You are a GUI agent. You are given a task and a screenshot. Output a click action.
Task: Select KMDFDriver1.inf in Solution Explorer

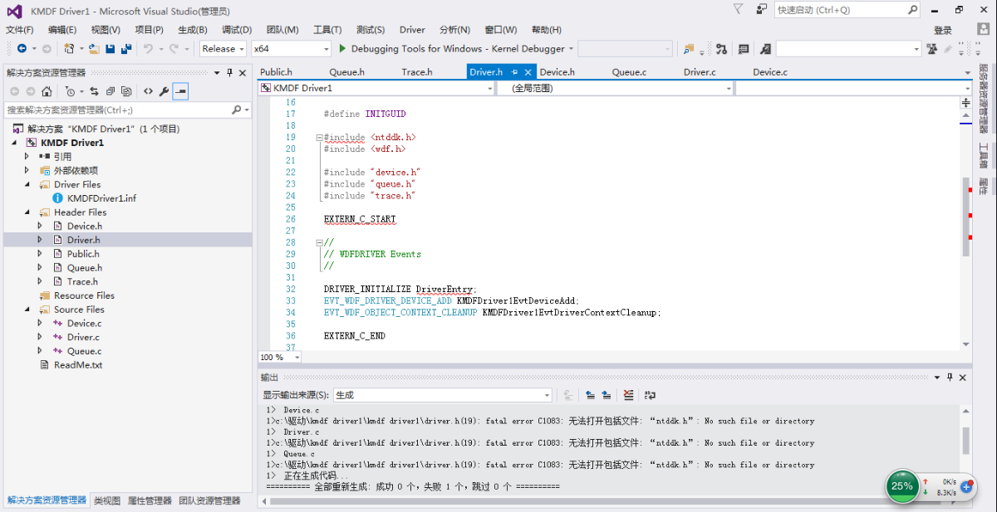click(x=101, y=198)
